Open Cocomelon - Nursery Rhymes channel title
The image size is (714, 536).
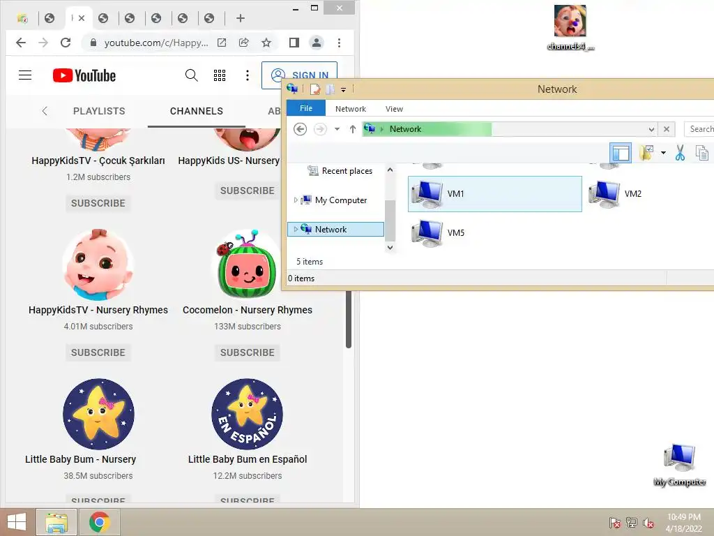click(x=248, y=310)
